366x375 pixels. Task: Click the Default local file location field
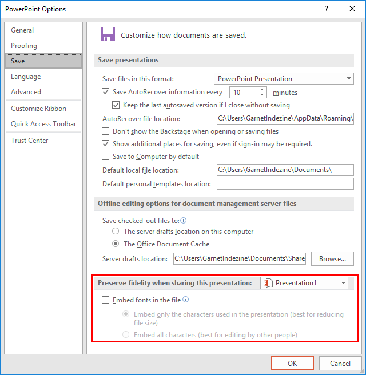click(285, 170)
